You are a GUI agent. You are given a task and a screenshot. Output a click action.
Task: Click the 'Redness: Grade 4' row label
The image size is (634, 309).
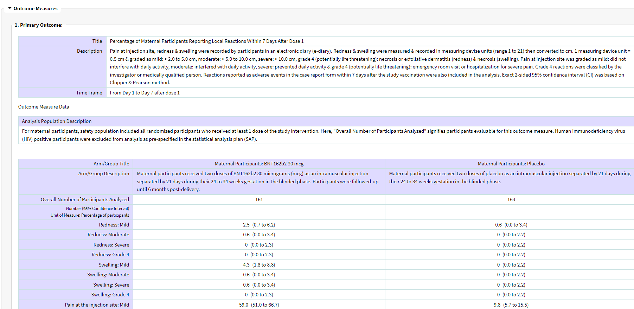[110, 255]
